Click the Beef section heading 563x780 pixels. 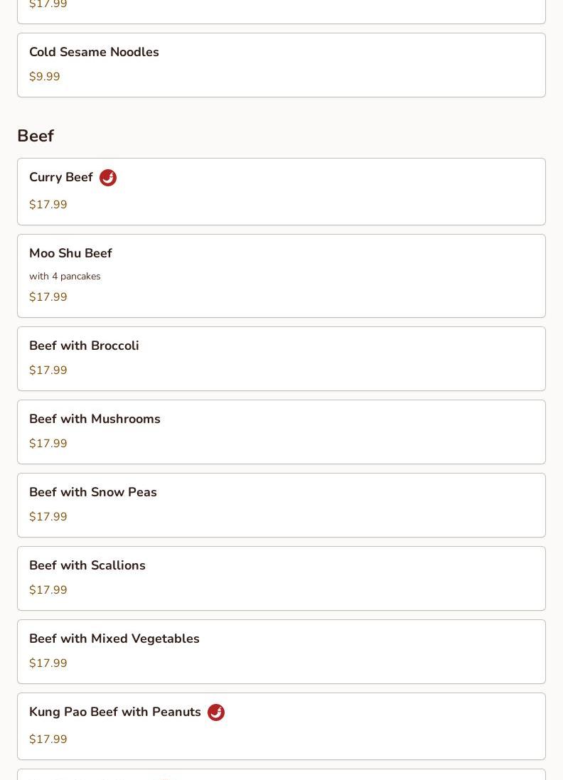click(36, 136)
